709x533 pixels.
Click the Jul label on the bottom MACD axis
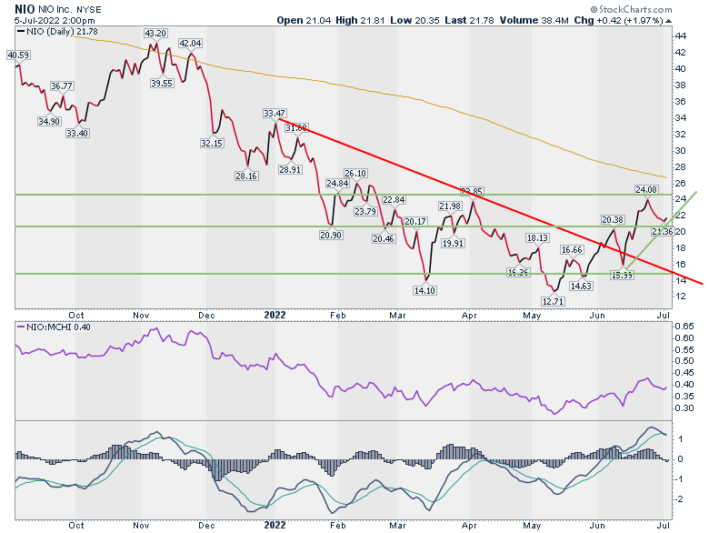664,526
